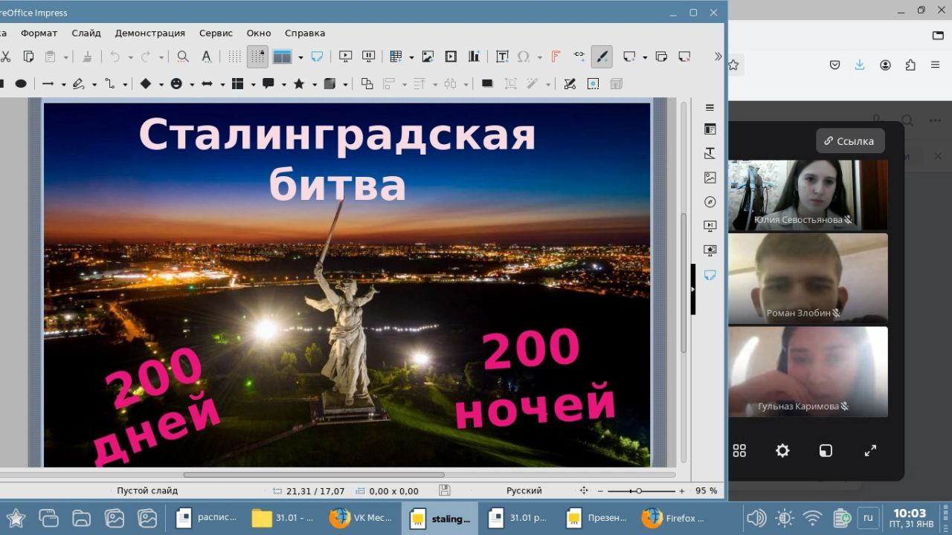Select the Ellipse drawing tool
The height and width of the screenshot is (535, 952).
coord(21,84)
